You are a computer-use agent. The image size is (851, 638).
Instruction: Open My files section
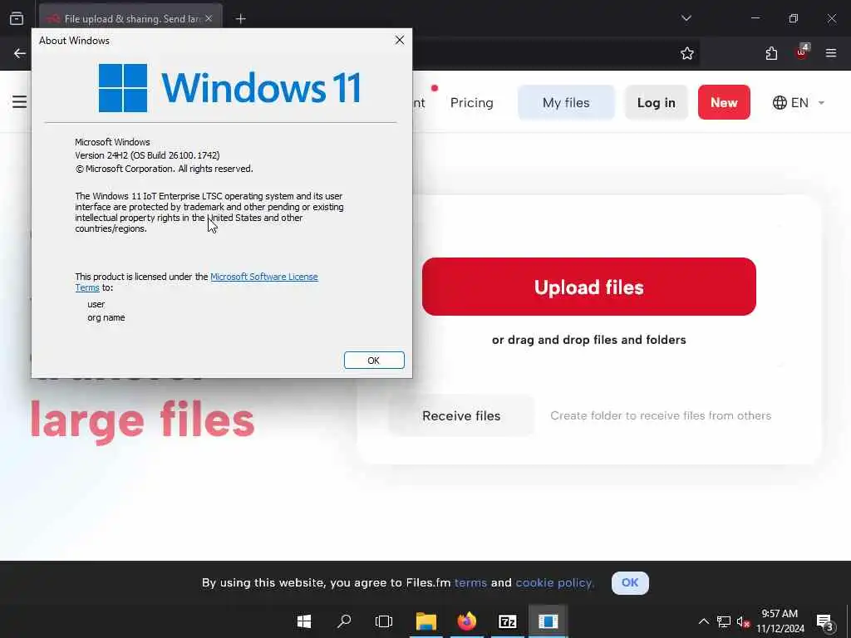tap(566, 102)
